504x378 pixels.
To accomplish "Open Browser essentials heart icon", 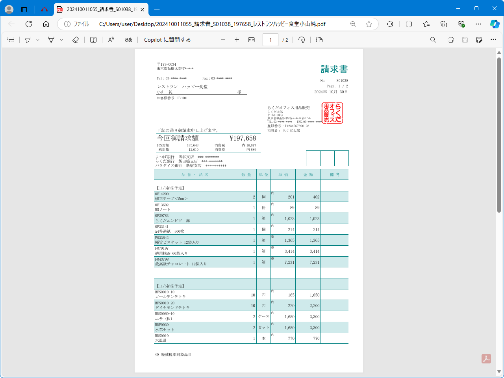I will (x=461, y=24).
